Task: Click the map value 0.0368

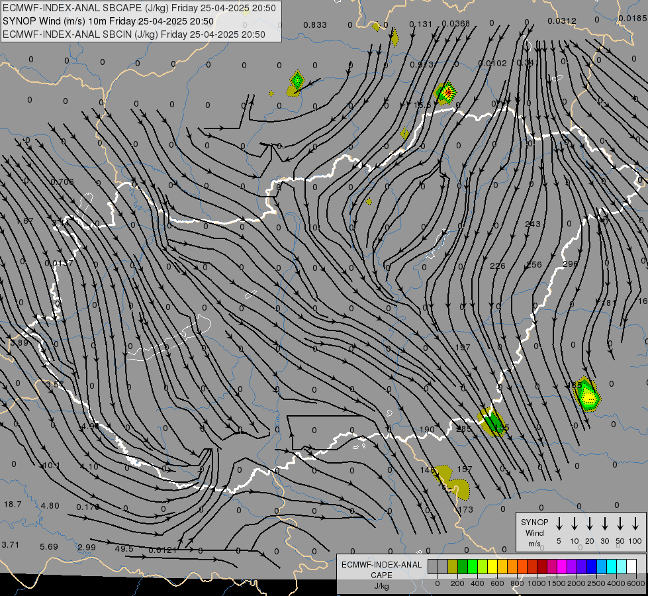Action: (455, 24)
